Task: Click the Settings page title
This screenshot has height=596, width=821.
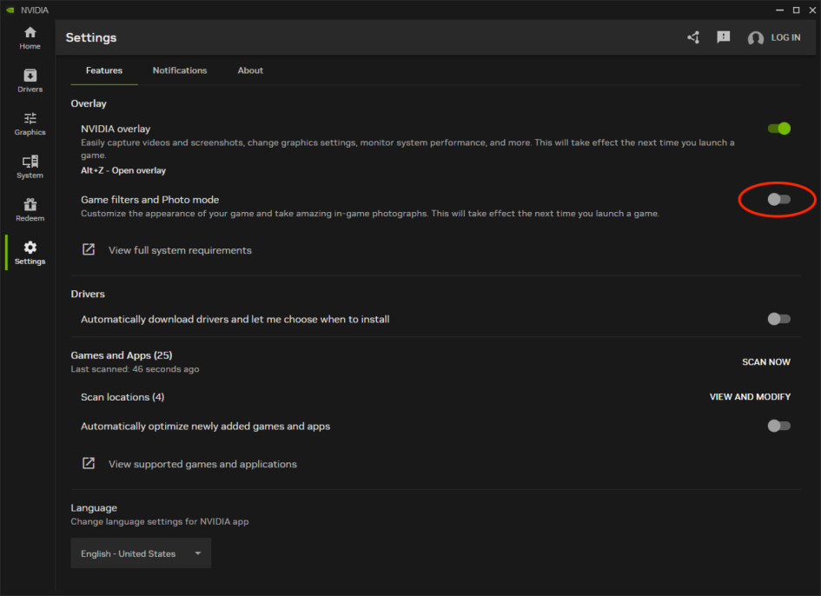Action: [91, 37]
